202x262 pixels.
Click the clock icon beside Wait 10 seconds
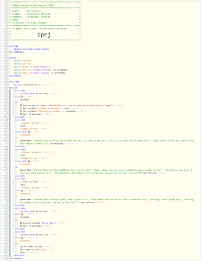coord(21,226)
